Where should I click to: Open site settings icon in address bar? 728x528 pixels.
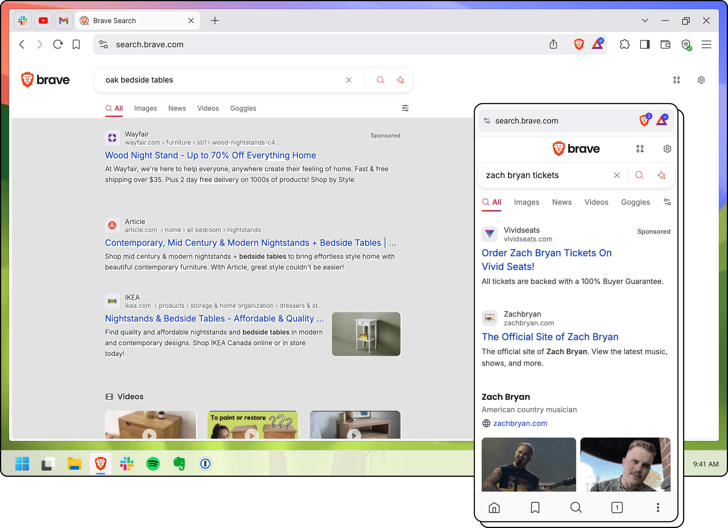click(103, 44)
